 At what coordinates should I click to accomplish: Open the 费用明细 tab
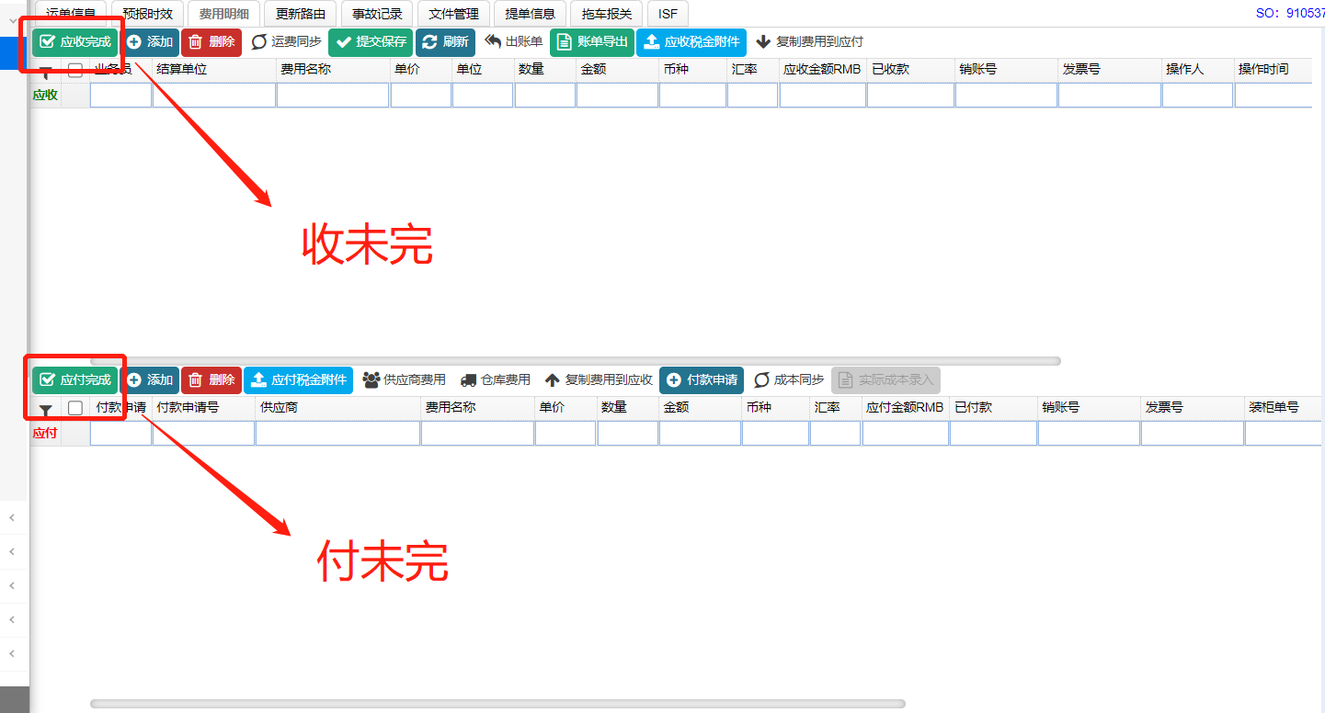tap(224, 14)
